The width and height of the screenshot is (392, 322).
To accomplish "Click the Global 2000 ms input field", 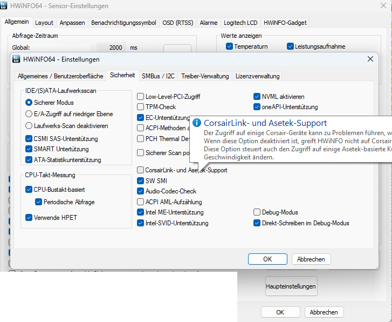I will coord(110,48).
